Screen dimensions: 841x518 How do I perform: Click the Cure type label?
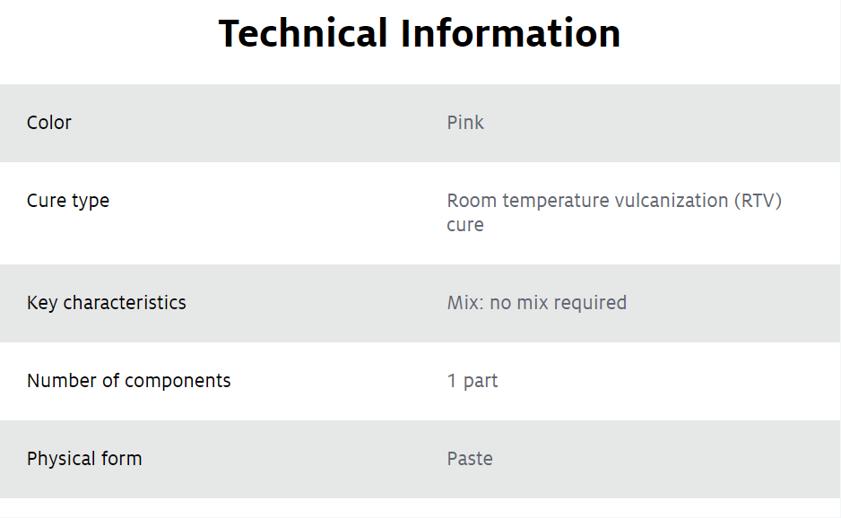[68, 201]
